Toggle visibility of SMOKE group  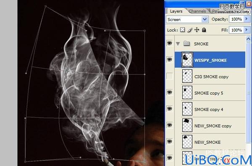[x=170, y=43]
